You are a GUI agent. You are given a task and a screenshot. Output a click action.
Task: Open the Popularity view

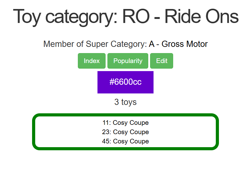click(x=128, y=61)
